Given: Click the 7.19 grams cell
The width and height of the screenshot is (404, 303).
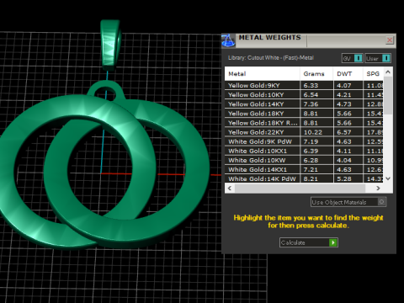Looking at the screenshot, I should 316,141.
